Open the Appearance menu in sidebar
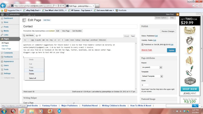This screenshot has height=114, width=203. pos(9,61)
